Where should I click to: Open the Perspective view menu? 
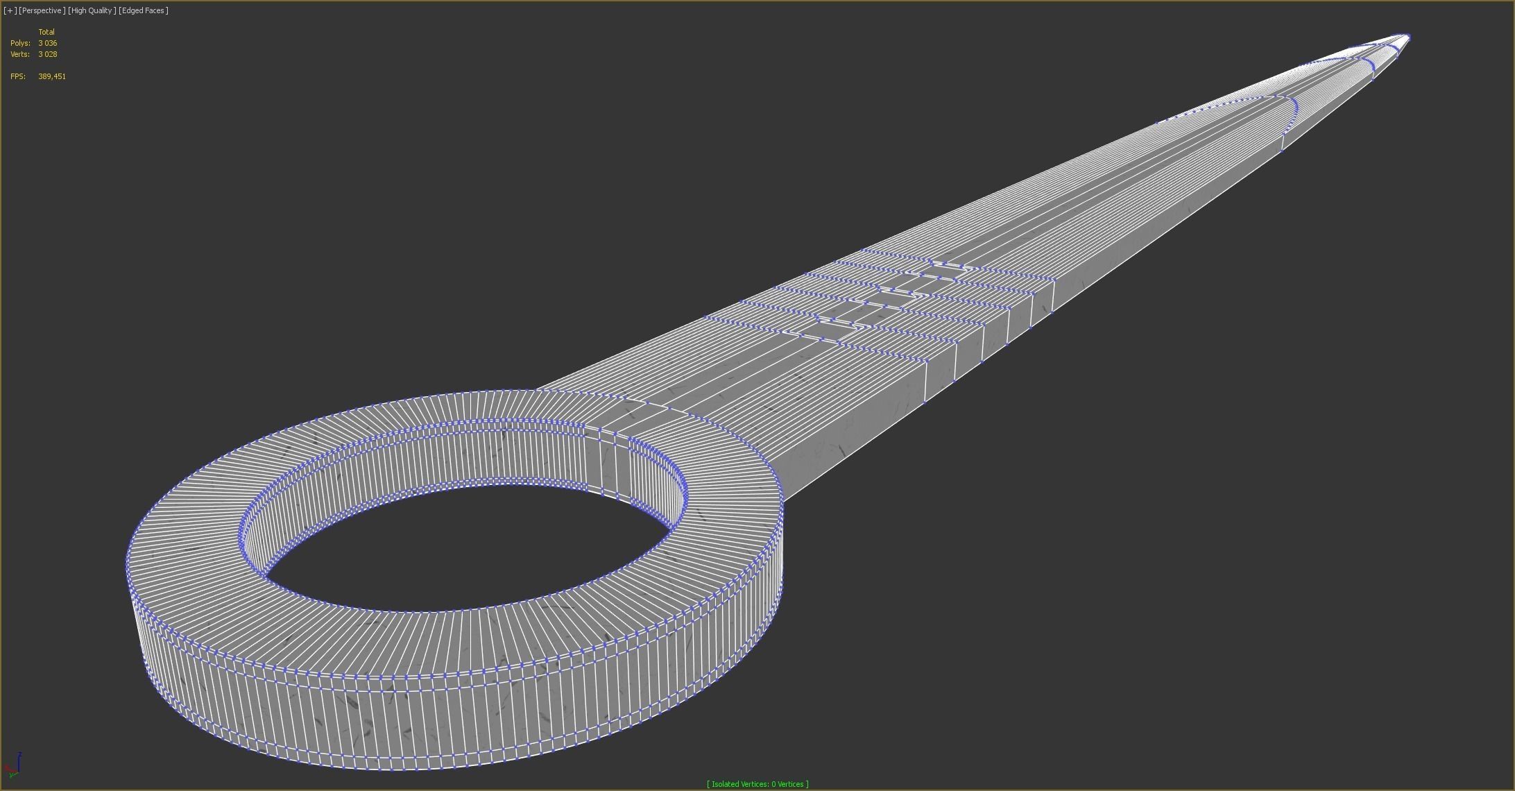point(42,10)
